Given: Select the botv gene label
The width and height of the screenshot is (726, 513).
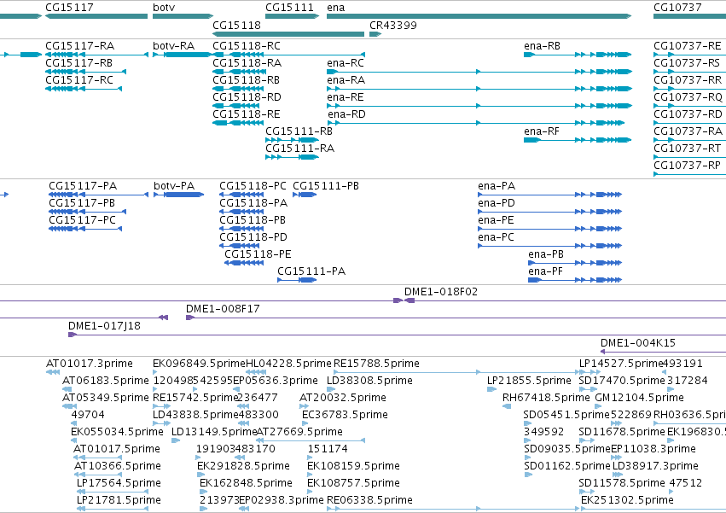Looking at the screenshot, I should tap(164, 8).
